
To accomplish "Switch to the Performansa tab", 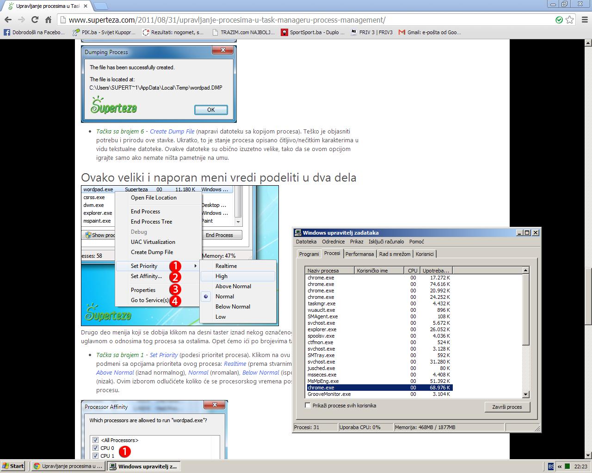I will coord(360,254).
